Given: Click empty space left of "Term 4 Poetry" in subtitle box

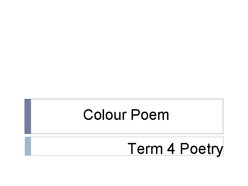Looking at the screenshot, I should tap(79, 146).
